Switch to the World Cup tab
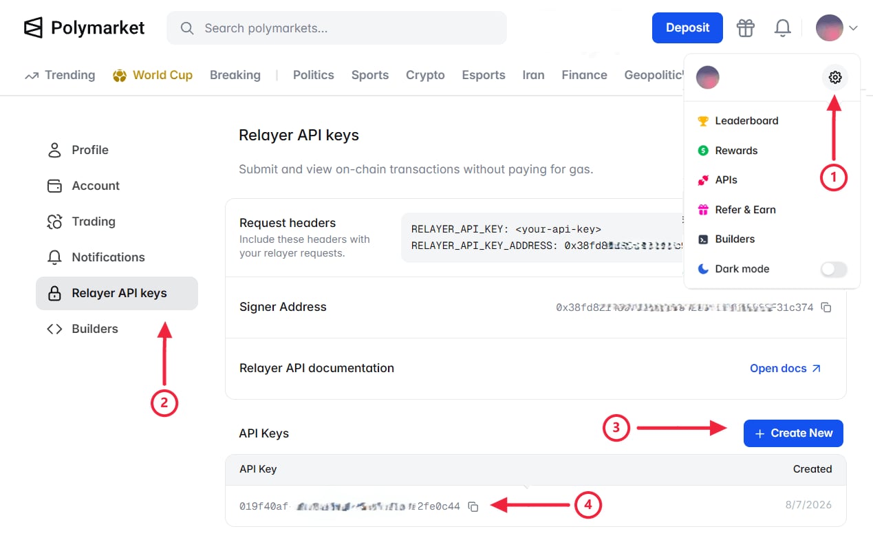Viewport: 873px width, 540px height. (153, 75)
